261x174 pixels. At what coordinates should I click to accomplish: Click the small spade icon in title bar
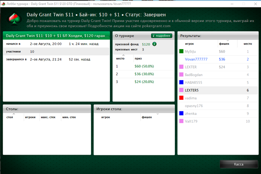pos(3,4)
